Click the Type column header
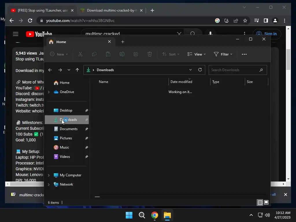The width and height of the screenshot is (296, 222). [x=216, y=82]
